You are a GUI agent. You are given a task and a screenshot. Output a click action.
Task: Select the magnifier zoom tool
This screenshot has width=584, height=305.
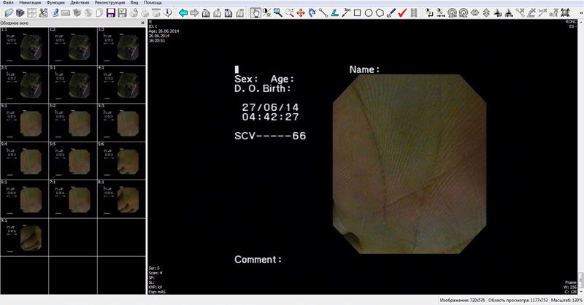click(278, 13)
